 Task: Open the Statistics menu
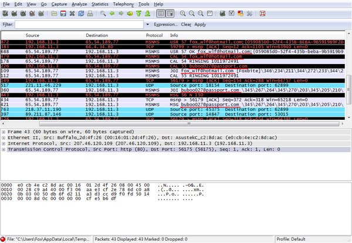pos(100,4)
